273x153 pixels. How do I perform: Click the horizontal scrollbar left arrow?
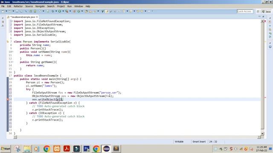(x=15, y=137)
